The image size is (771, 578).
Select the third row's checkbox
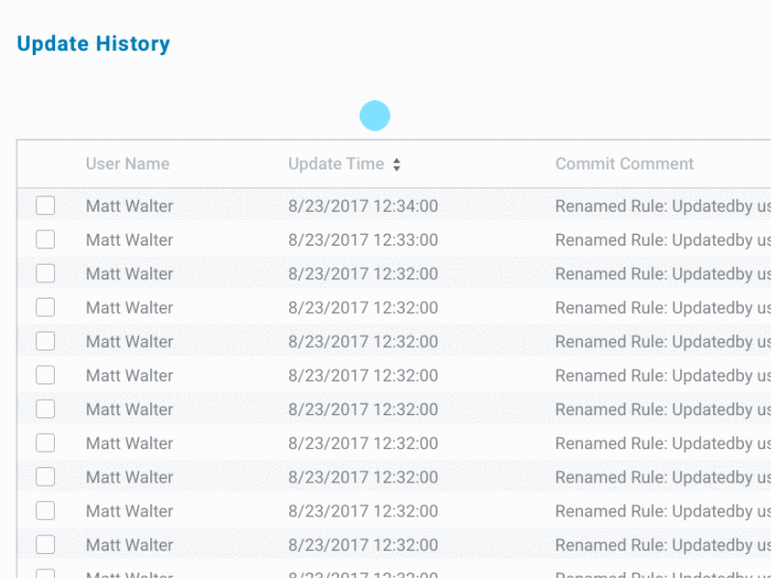pyautogui.click(x=45, y=274)
